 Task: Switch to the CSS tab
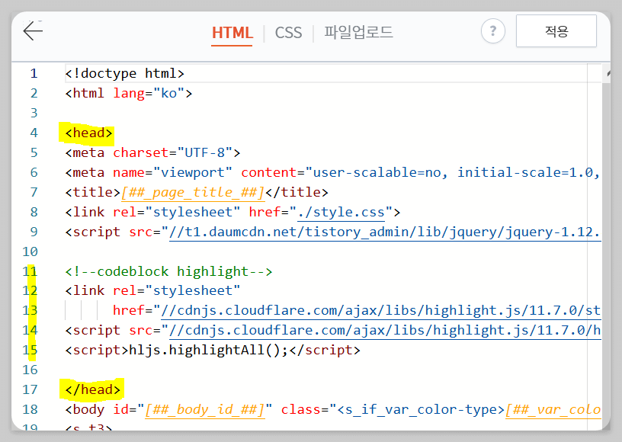[x=288, y=33]
